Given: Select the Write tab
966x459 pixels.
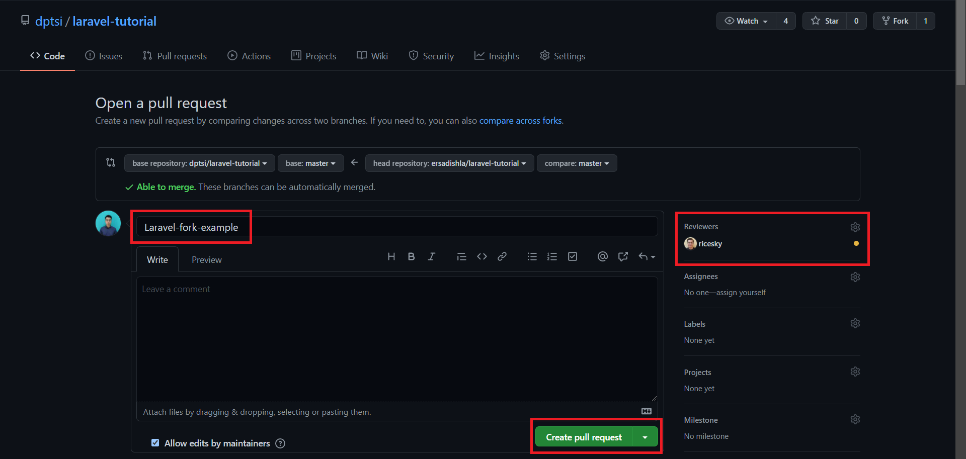Looking at the screenshot, I should [157, 259].
